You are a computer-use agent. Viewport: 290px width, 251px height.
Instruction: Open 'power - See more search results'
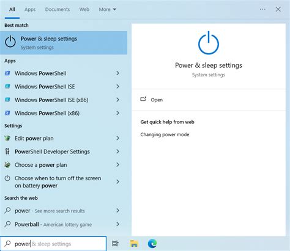[64, 211]
